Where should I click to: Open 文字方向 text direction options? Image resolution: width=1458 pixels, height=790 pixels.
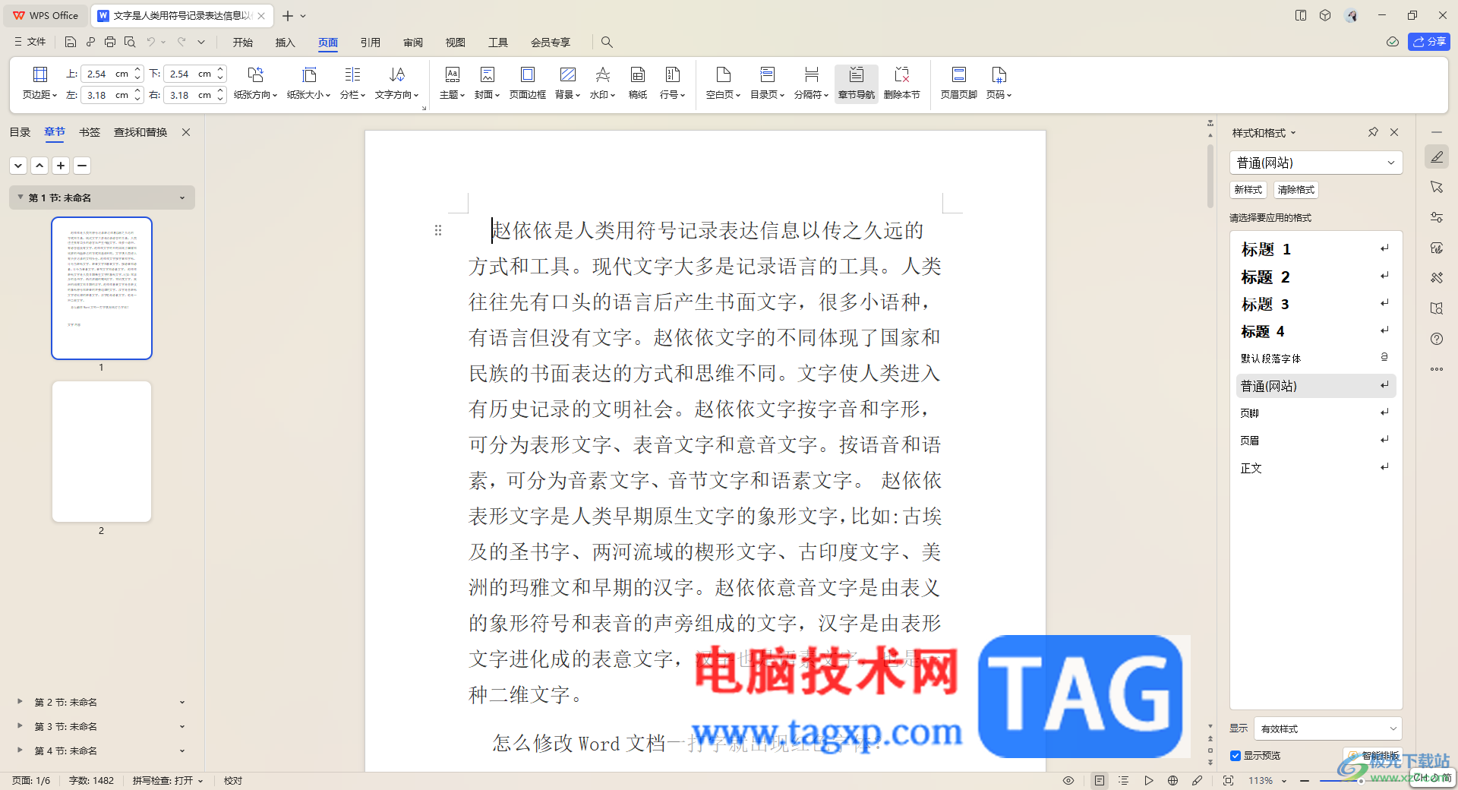coord(396,83)
